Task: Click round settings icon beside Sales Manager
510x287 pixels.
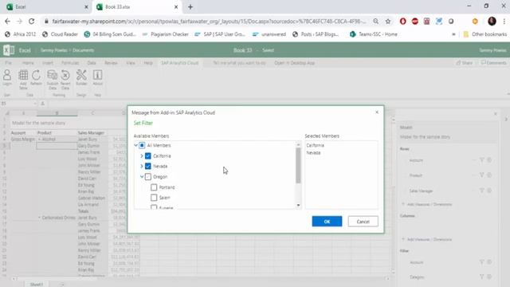Action: (489, 191)
